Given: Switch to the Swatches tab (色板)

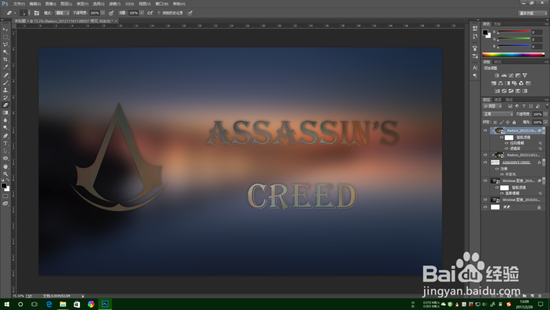Looking at the screenshot, I should click(497, 24).
